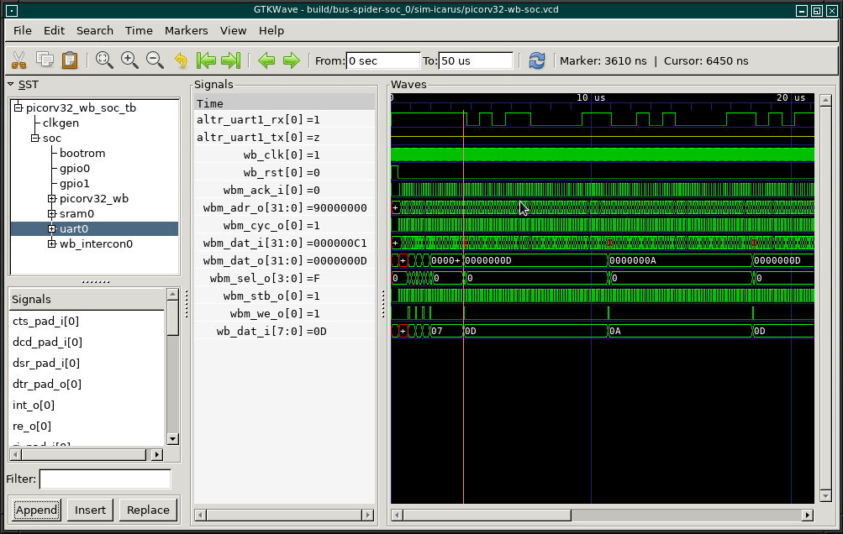Select the wbm_dat_o[31:0] signal row
This screenshot has width=843, height=534.
284,260
